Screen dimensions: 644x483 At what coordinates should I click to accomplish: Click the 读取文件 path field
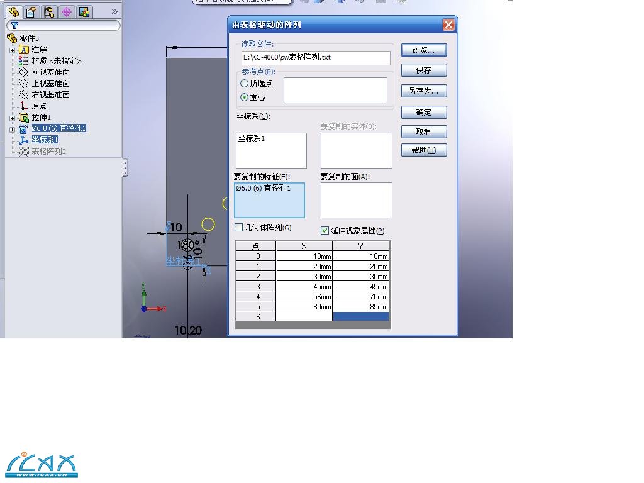316,57
